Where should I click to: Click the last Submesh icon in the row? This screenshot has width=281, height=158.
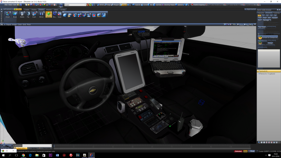104,15
